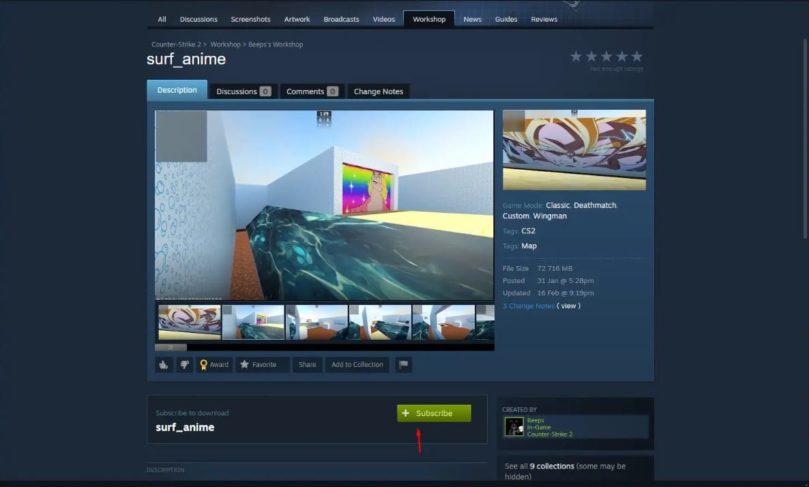Click the Map tag
The height and width of the screenshot is (487, 809).
529,246
